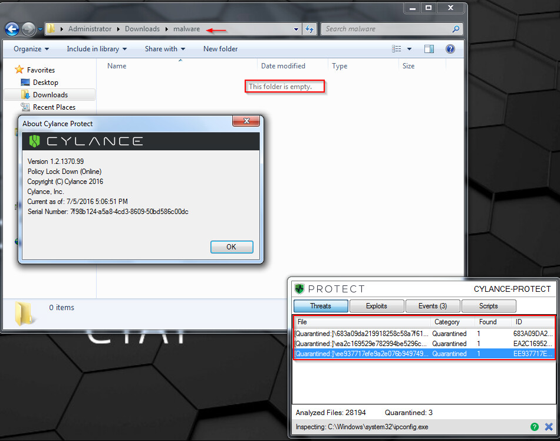This screenshot has width=560, height=441.
Task: Sort threats by Category column header
Action: 452,322
